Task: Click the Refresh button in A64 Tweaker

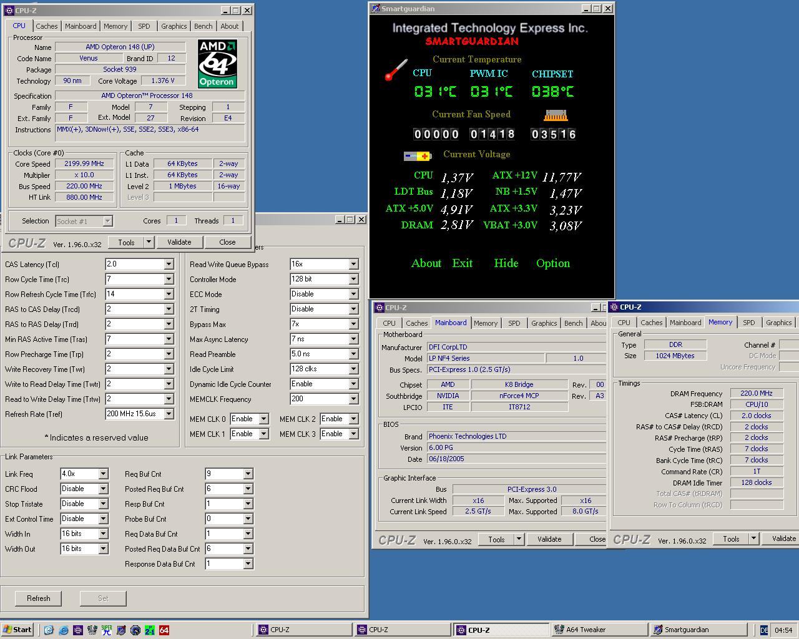Action: pyautogui.click(x=38, y=598)
